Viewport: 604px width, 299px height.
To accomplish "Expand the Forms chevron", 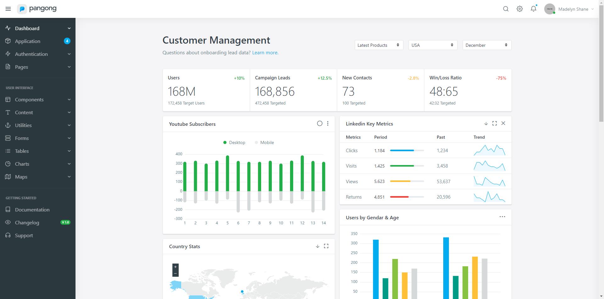I will pos(69,138).
